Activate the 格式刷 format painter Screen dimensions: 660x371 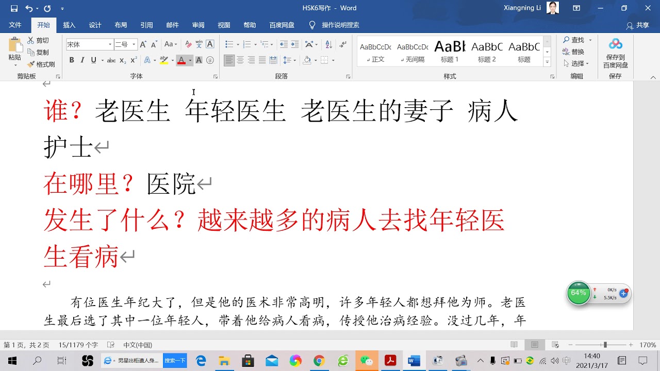click(41, 64)
